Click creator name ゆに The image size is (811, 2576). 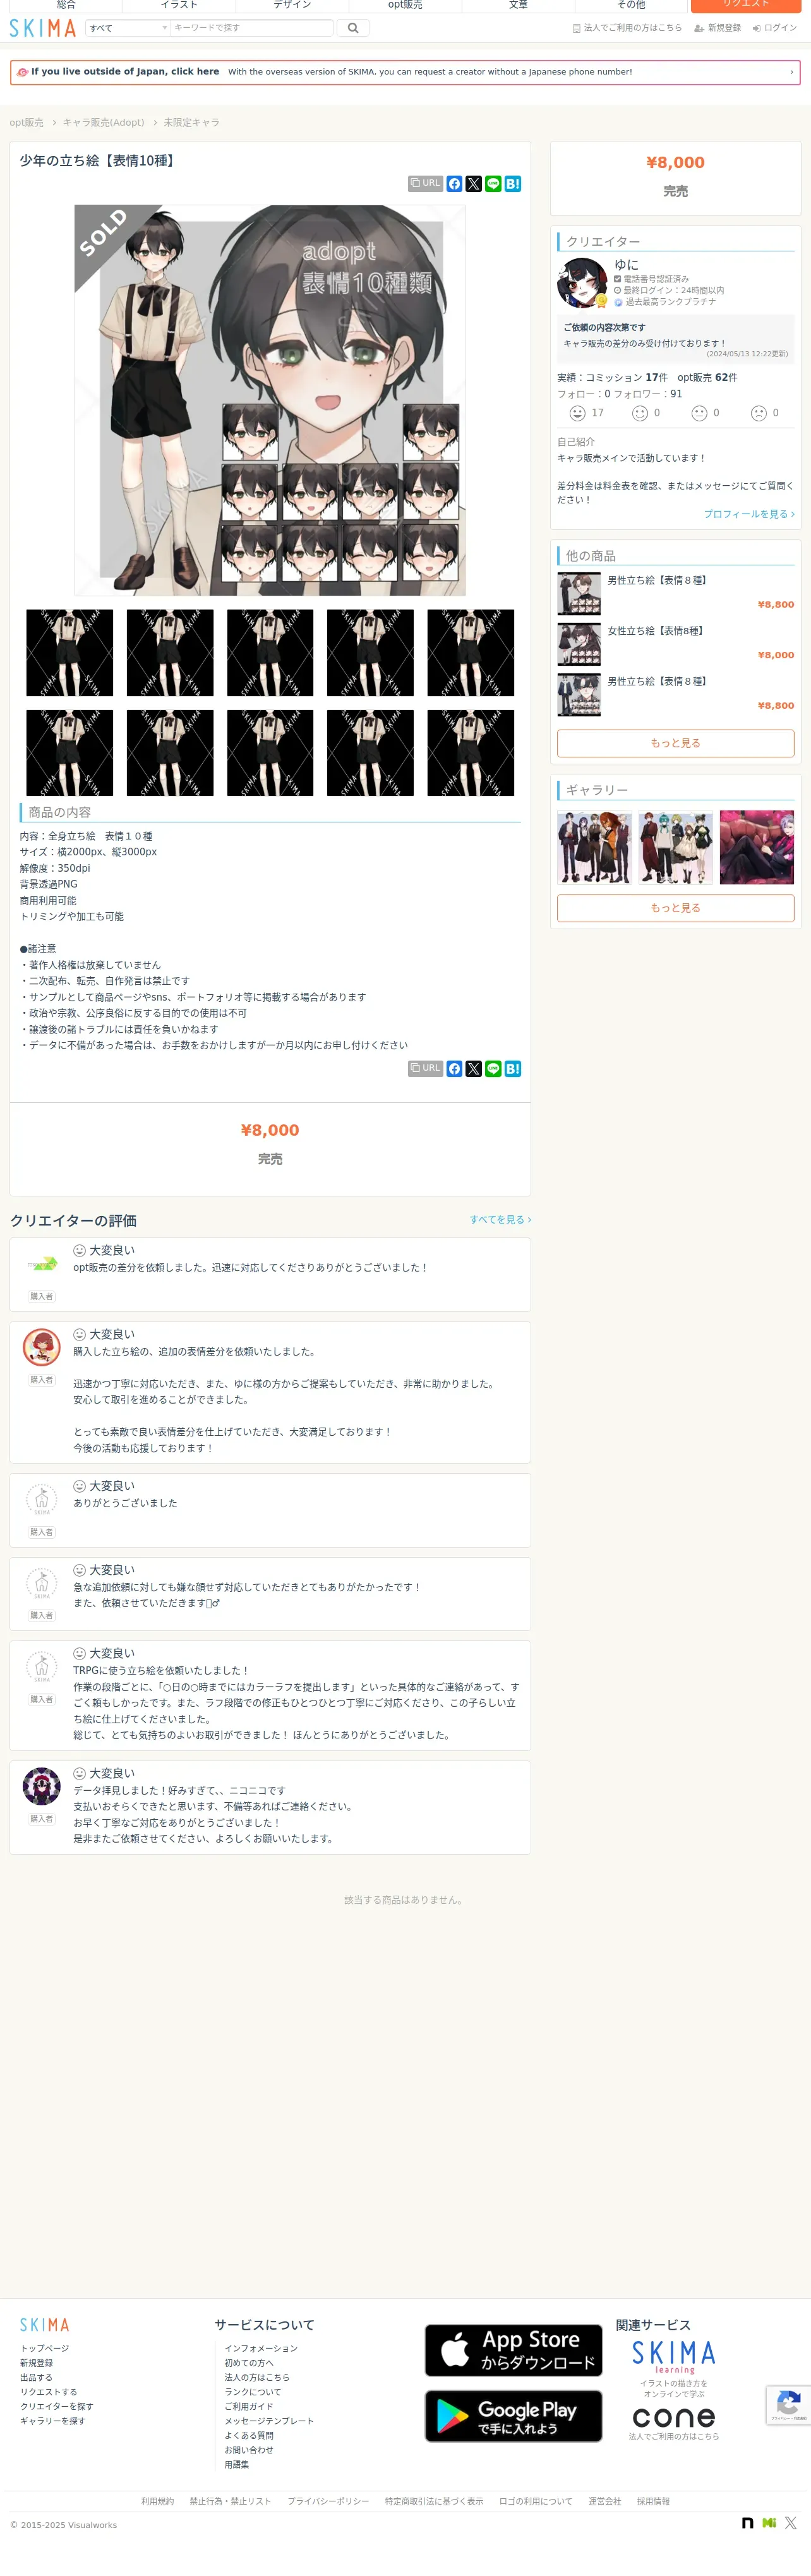[x=626, y=265]
